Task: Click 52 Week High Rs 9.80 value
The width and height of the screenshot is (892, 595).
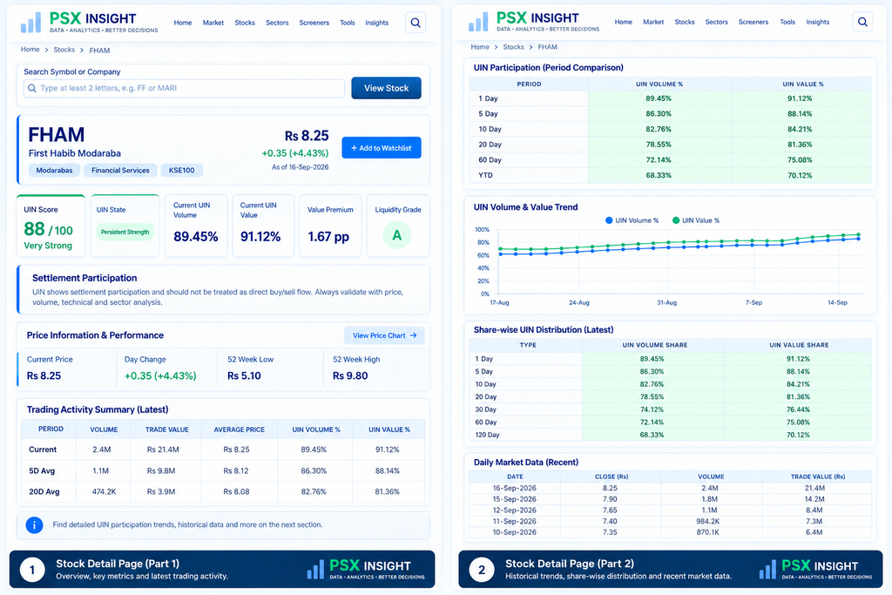Action: pos(350,376)
